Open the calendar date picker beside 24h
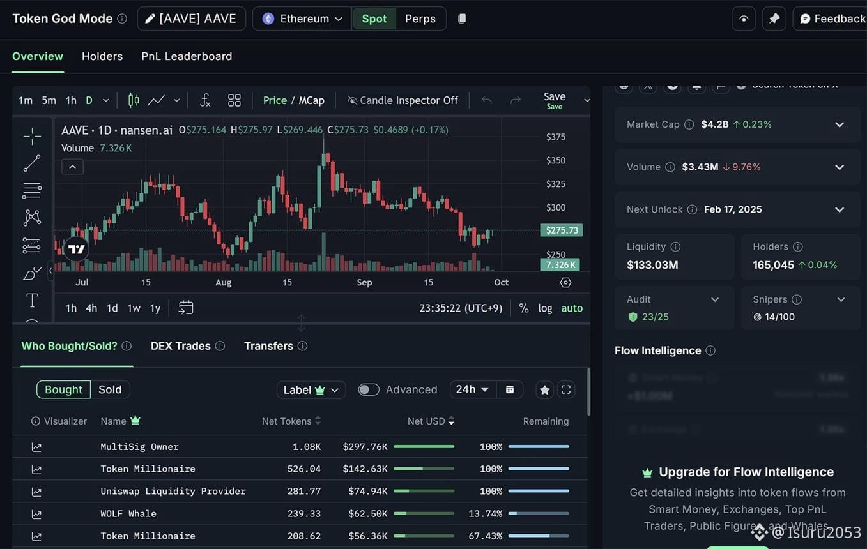This screenshot has height=549, width=867. coord(510,389)
